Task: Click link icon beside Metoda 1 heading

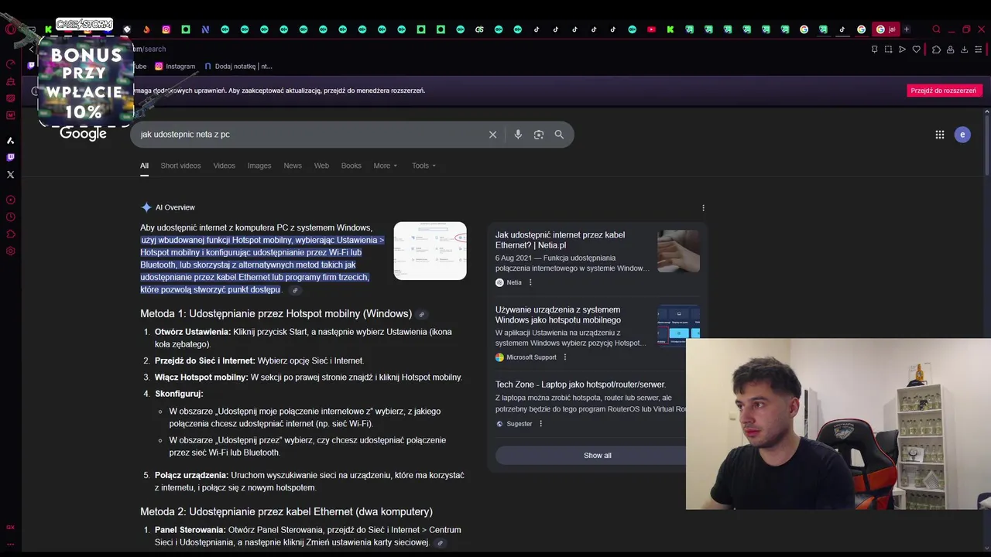Action: (421, 314)
